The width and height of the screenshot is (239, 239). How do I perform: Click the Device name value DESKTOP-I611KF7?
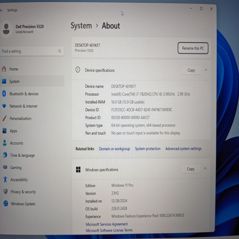coord(123,86)
